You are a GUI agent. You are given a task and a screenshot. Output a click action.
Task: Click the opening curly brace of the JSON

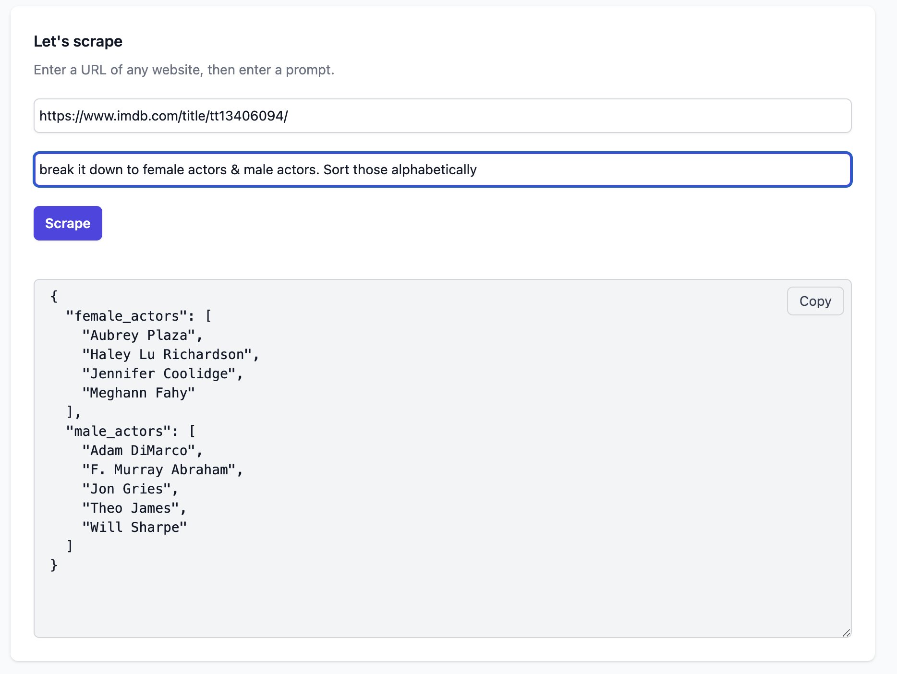pos(54,296)
